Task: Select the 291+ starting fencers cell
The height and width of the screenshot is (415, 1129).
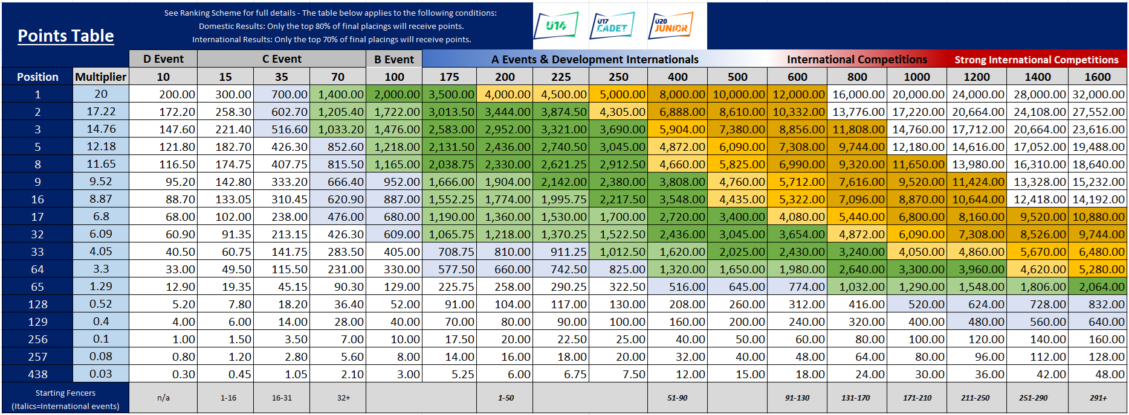Action: pyautogui.click(x=1098, y=398)
